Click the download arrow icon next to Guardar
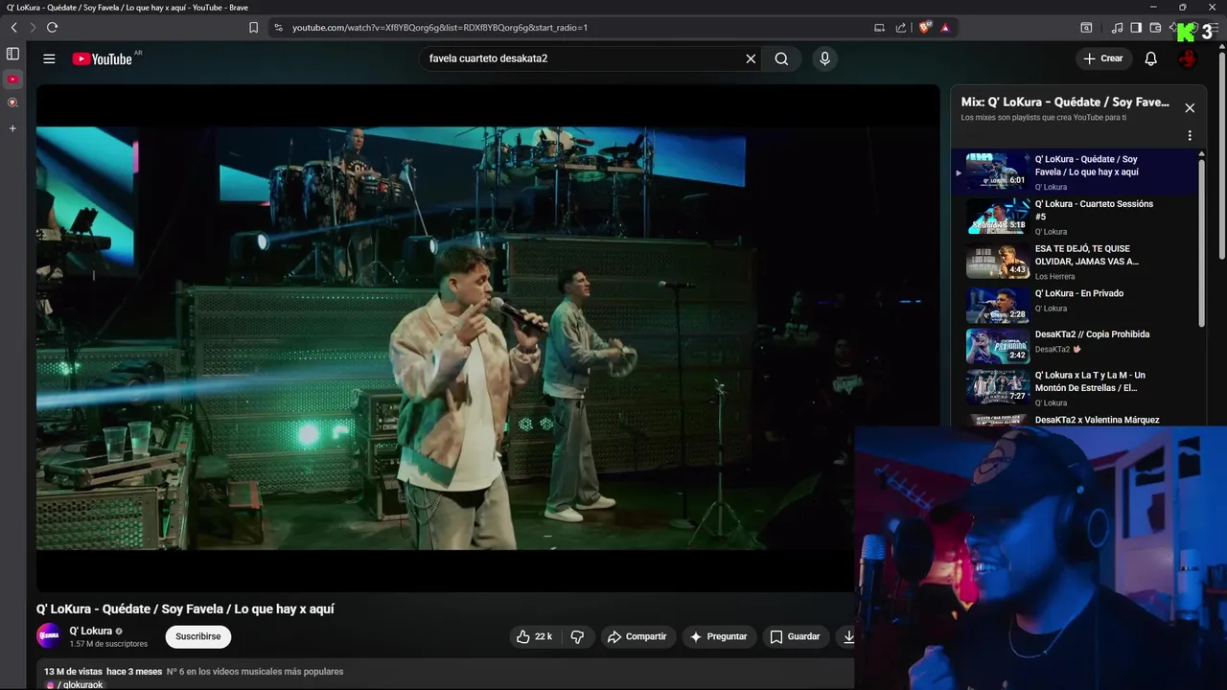The width and height of the screenshot is (1227, 690). point(847,636)
